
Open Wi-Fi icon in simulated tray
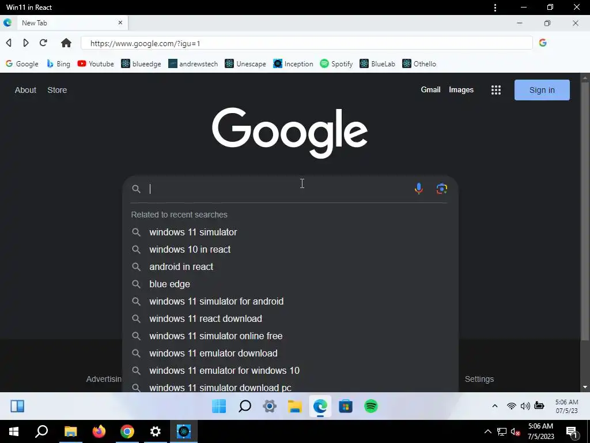pos(512,406)
